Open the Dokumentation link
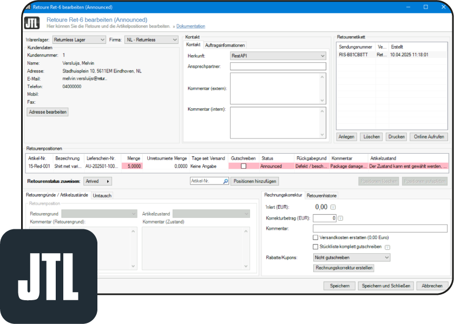The image size is (454, 324). point(190,26)
